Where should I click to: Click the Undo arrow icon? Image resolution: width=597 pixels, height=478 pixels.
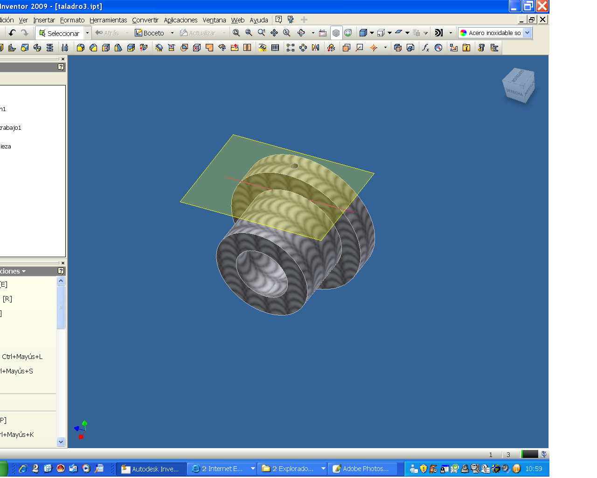pyautogui.click(x=12, y=33)
